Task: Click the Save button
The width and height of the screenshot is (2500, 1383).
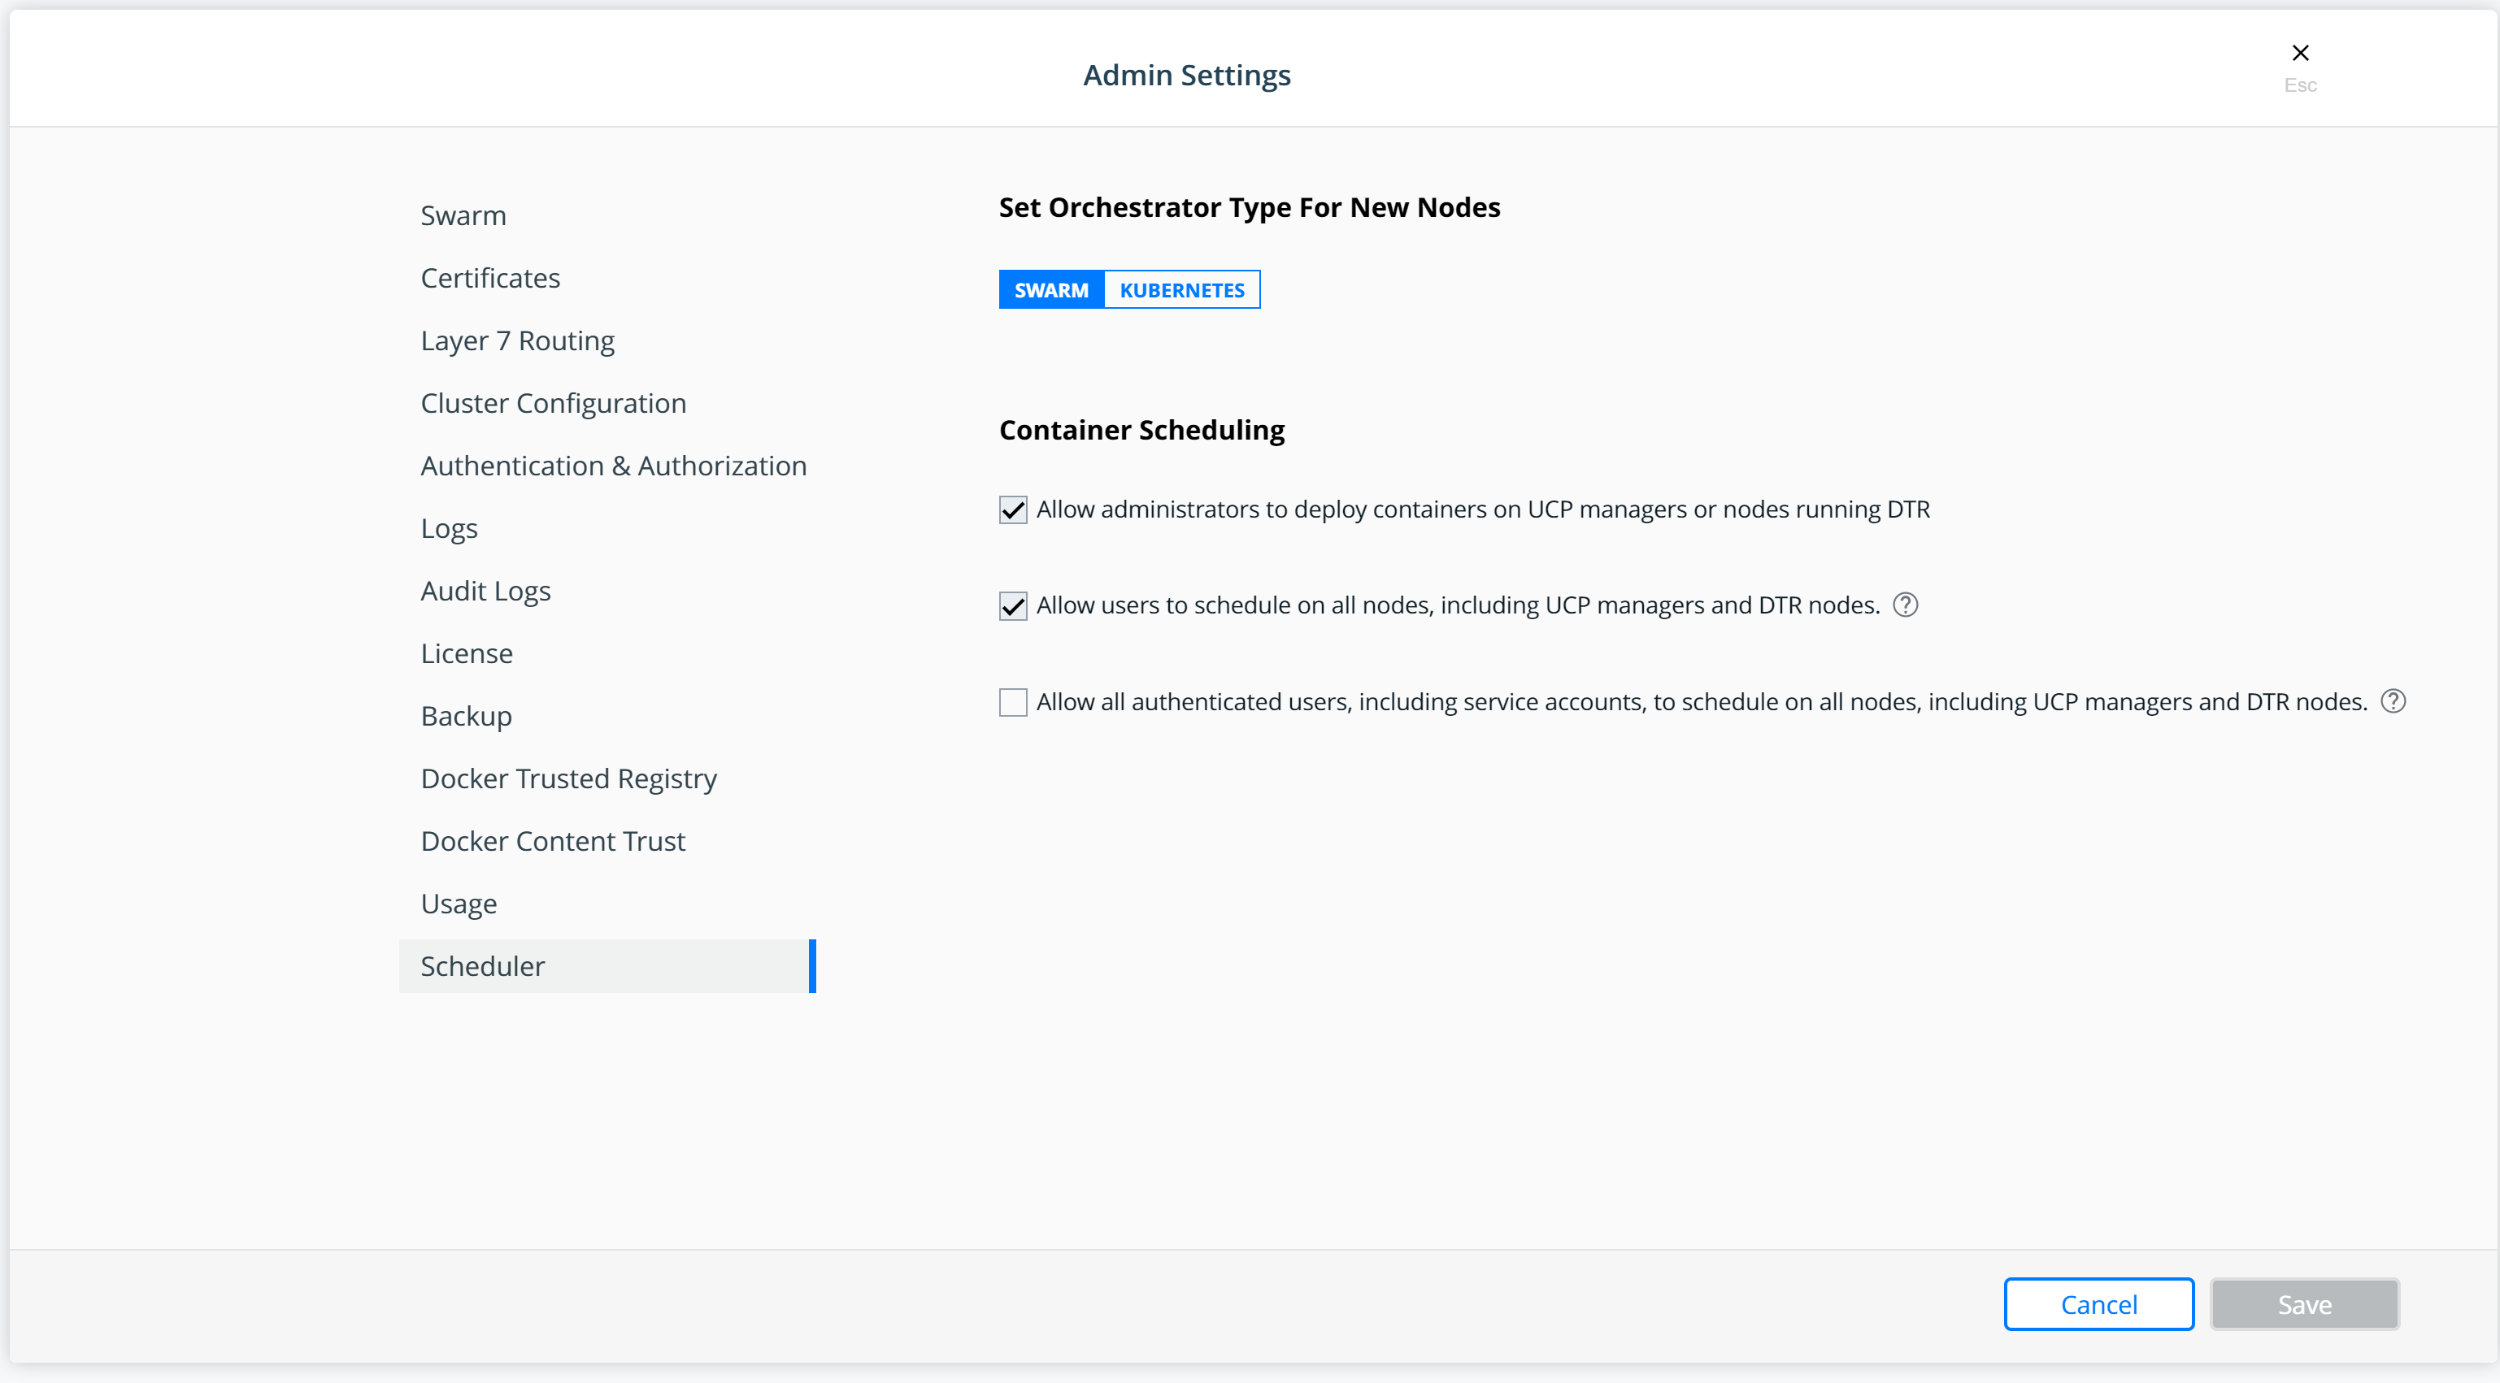Action: 2304,1304
